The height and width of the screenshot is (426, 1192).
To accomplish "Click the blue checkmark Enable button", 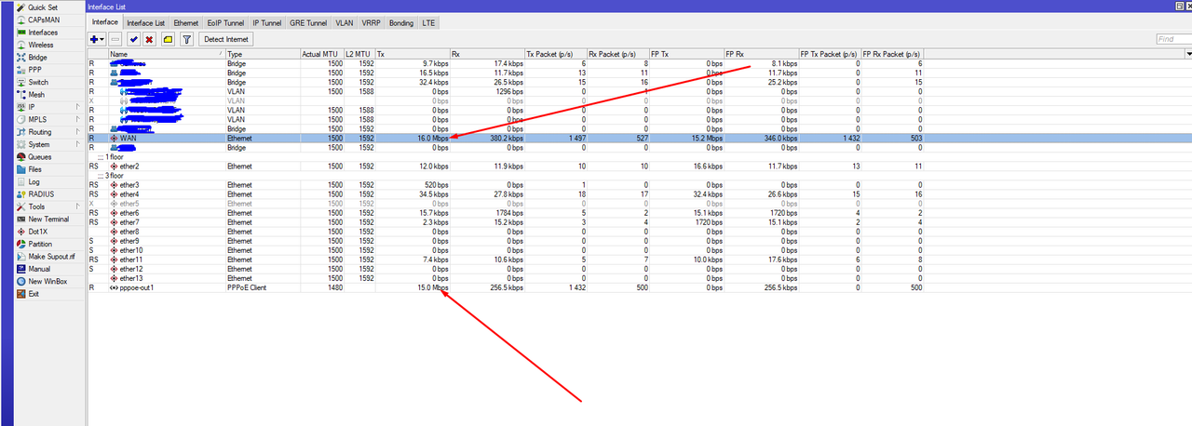I will click(x=134, y=39).
